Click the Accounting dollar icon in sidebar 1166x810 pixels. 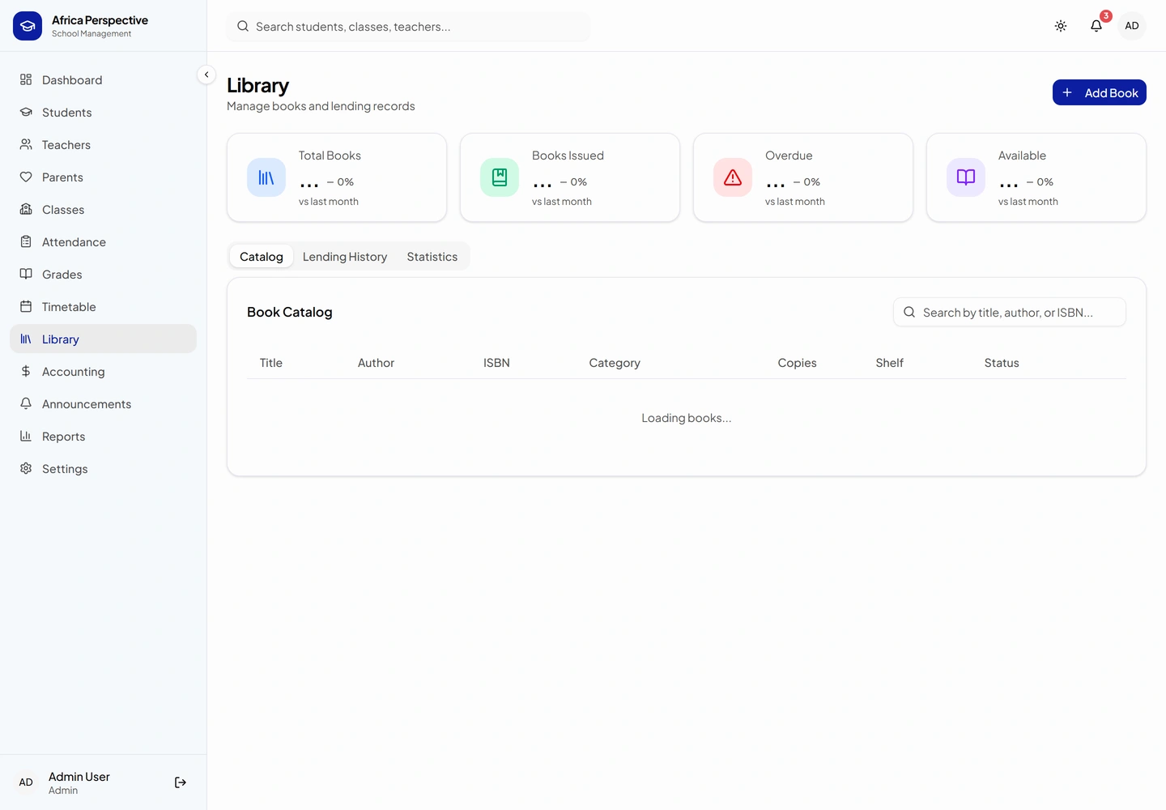point(26,371)
